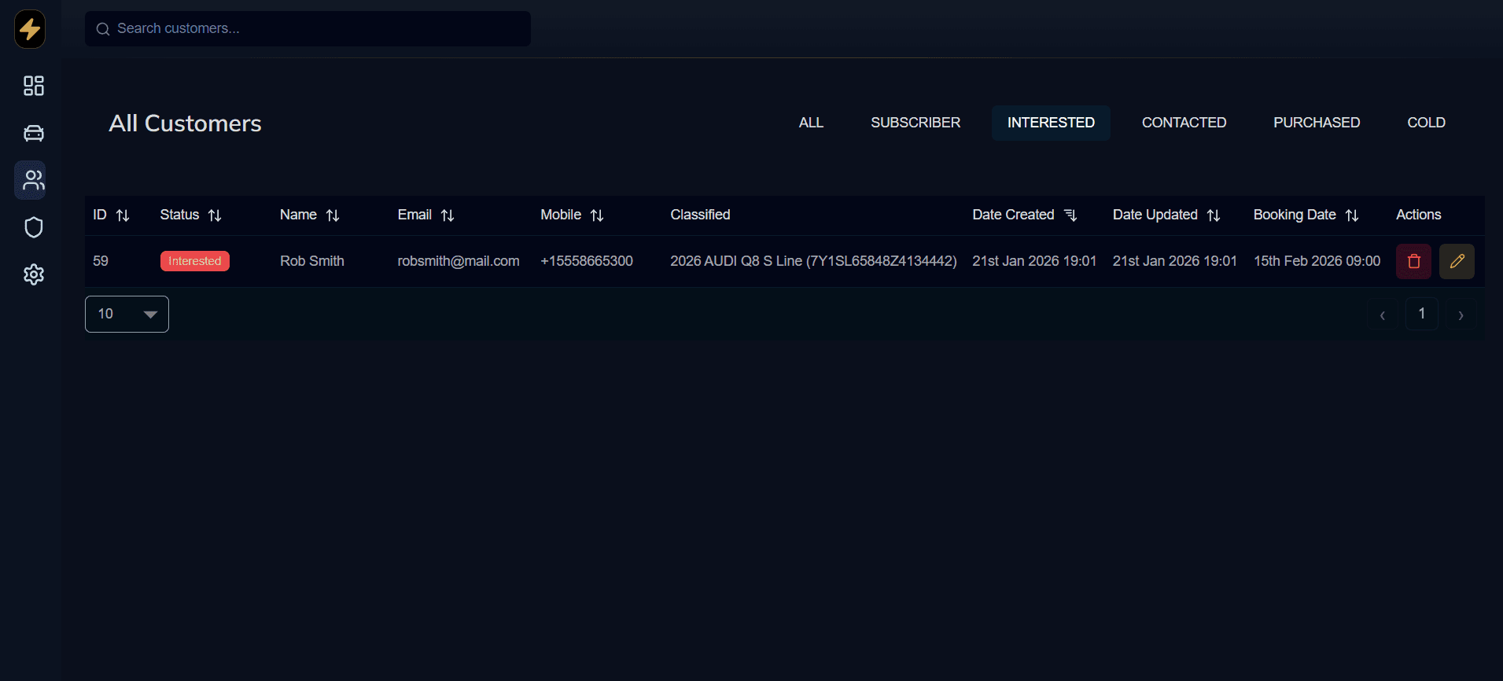Click the red Interested status badge
1503x681 pixels.
[194, 261]
